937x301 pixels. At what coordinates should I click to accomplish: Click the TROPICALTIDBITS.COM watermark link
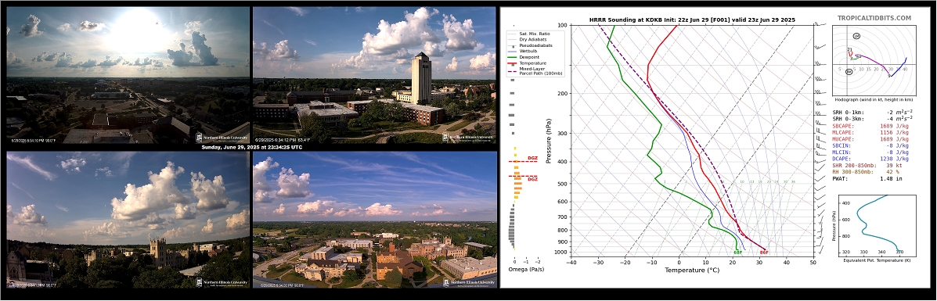[874, 19]
